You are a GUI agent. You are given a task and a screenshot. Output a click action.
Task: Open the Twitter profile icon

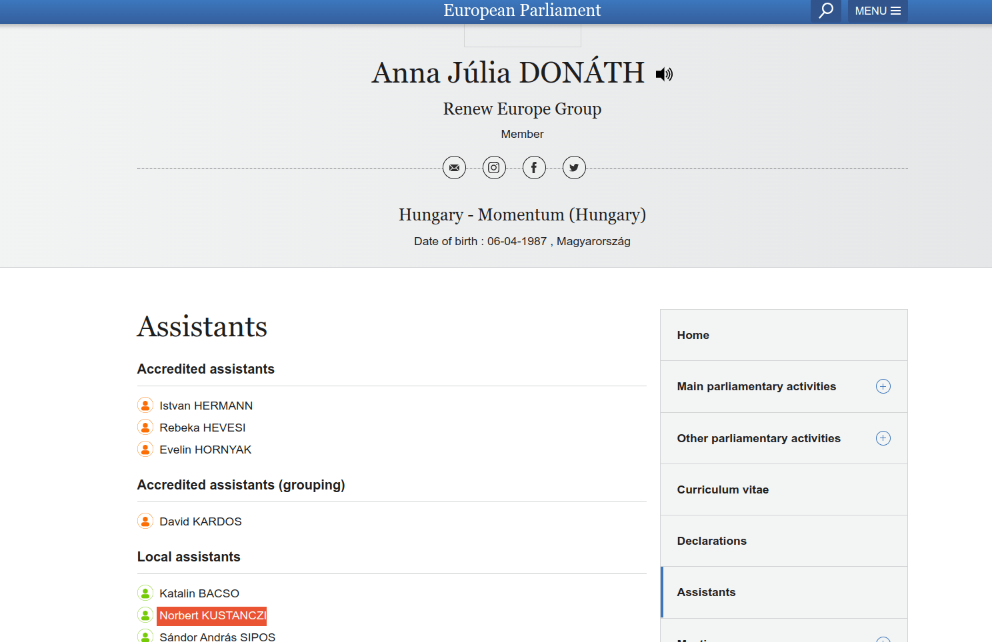[x=574, y=168]
